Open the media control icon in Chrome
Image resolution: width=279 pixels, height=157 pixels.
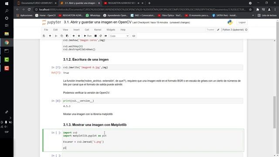(x=263, y=10)
